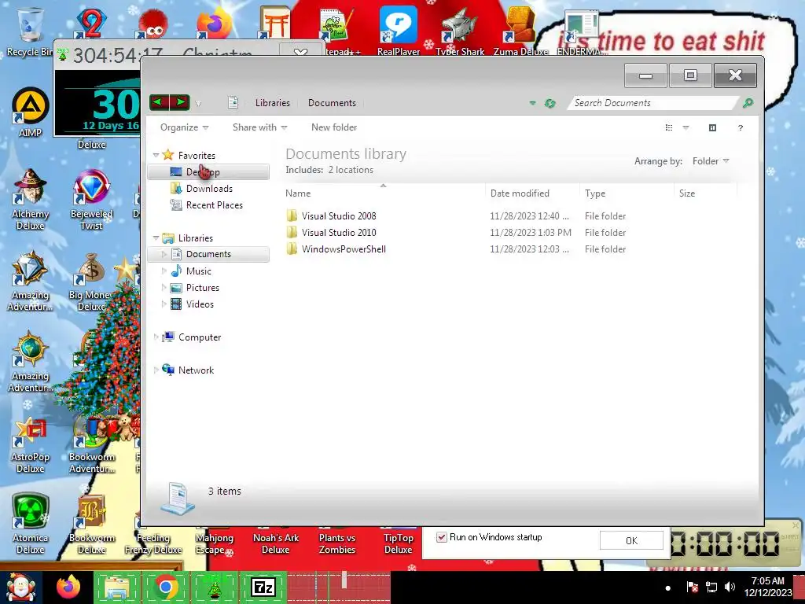Select the WindowsPowerShell folder

344,249
